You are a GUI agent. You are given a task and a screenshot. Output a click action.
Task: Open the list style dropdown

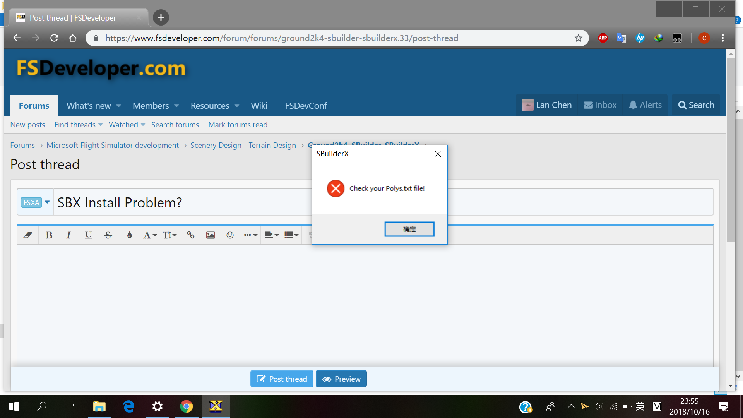pyautogui.click(x=291, y=235)
